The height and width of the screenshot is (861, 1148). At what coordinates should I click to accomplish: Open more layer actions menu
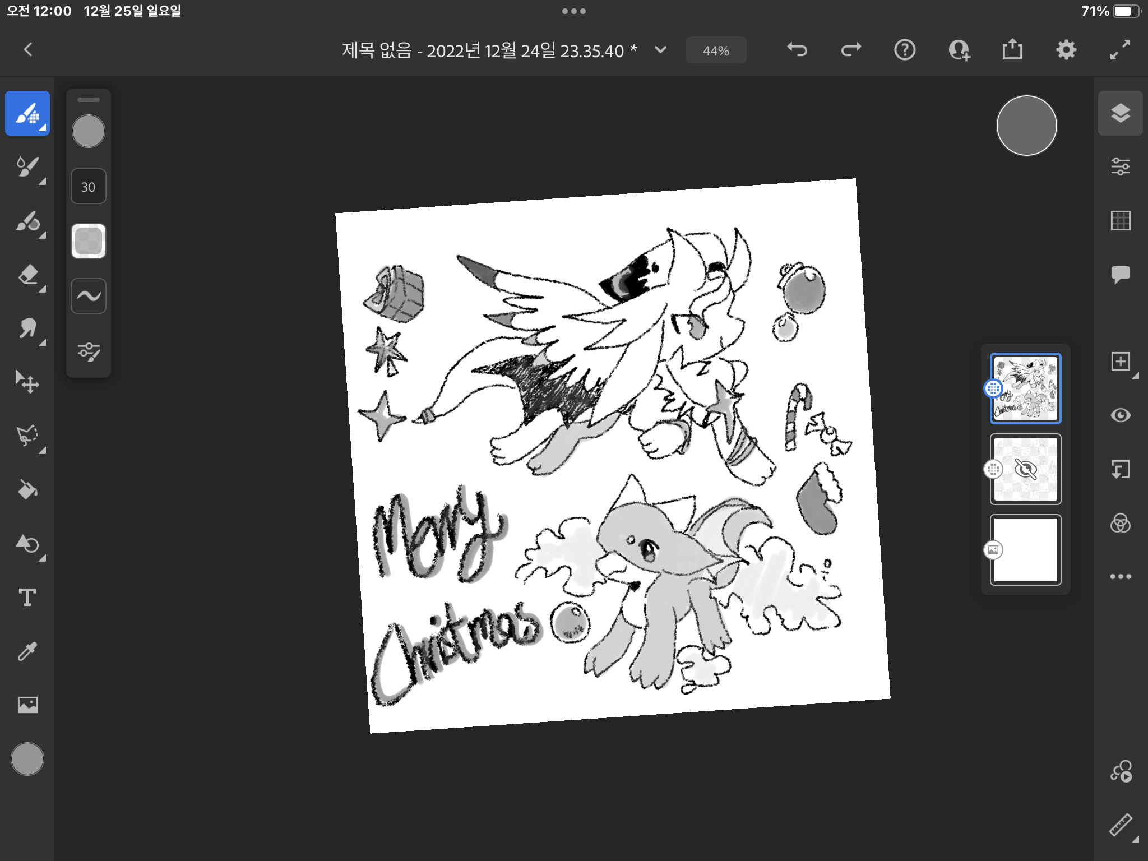pos(1121,577)
